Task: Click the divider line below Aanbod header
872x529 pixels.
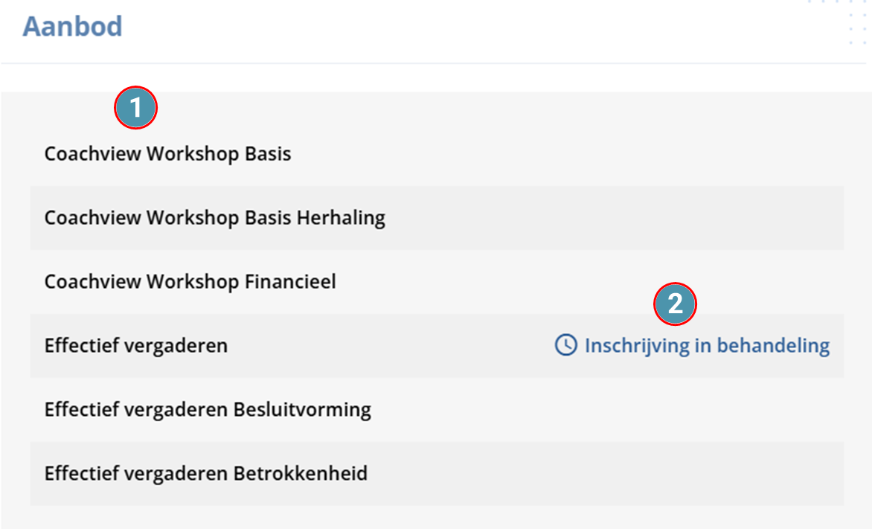Action: (434, 62)
